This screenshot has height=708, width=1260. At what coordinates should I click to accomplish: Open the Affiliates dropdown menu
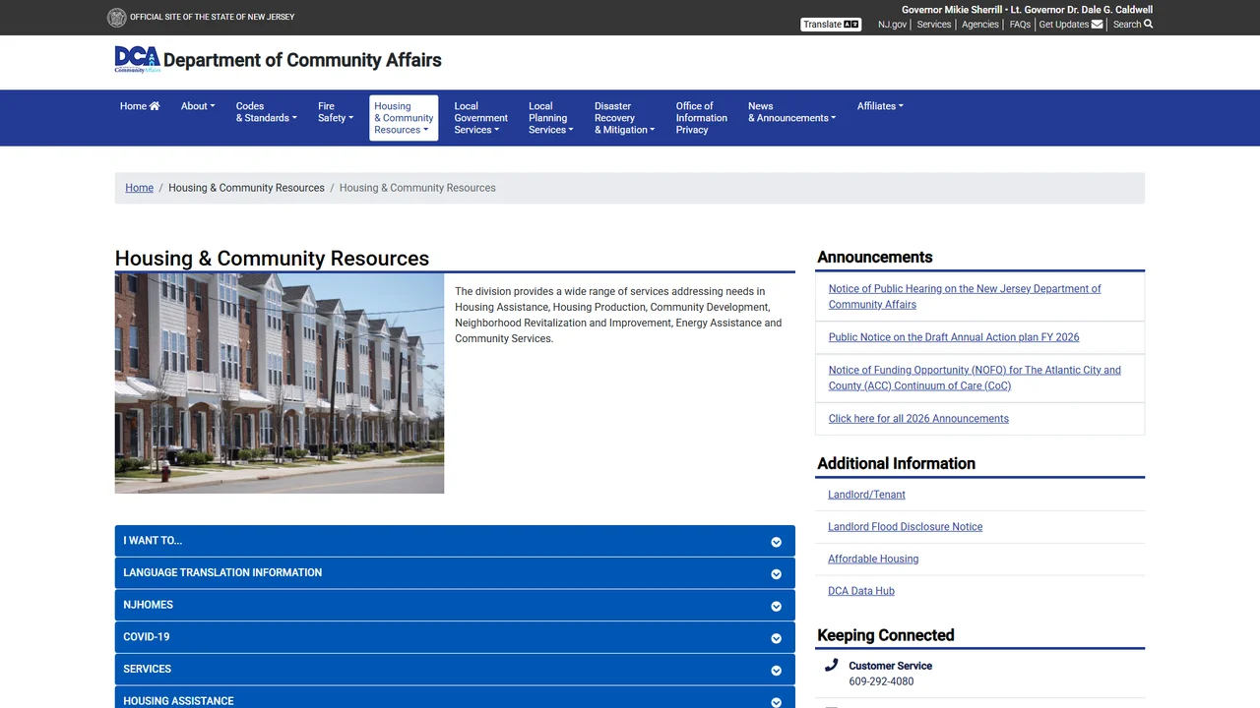click(x=880, y=106)
